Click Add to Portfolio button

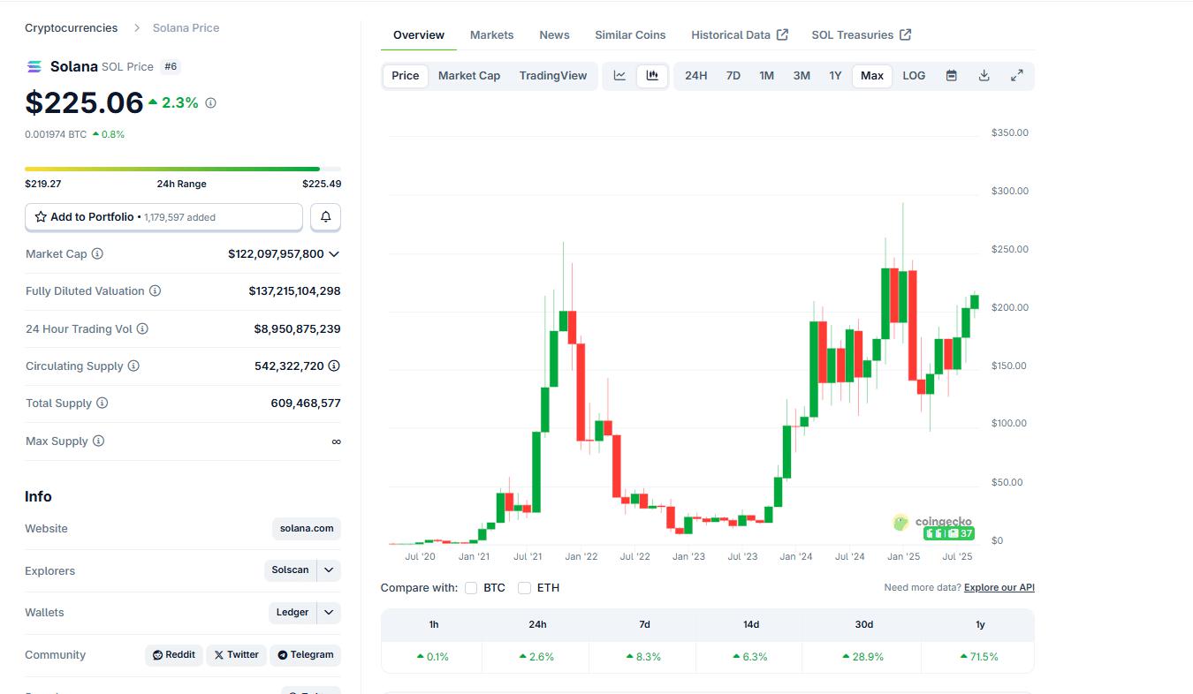coord(163,217)
